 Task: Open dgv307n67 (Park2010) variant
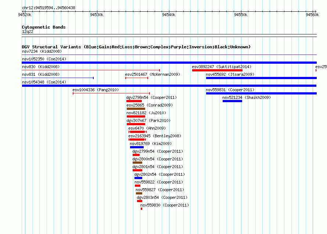click(x=148, y=120)
